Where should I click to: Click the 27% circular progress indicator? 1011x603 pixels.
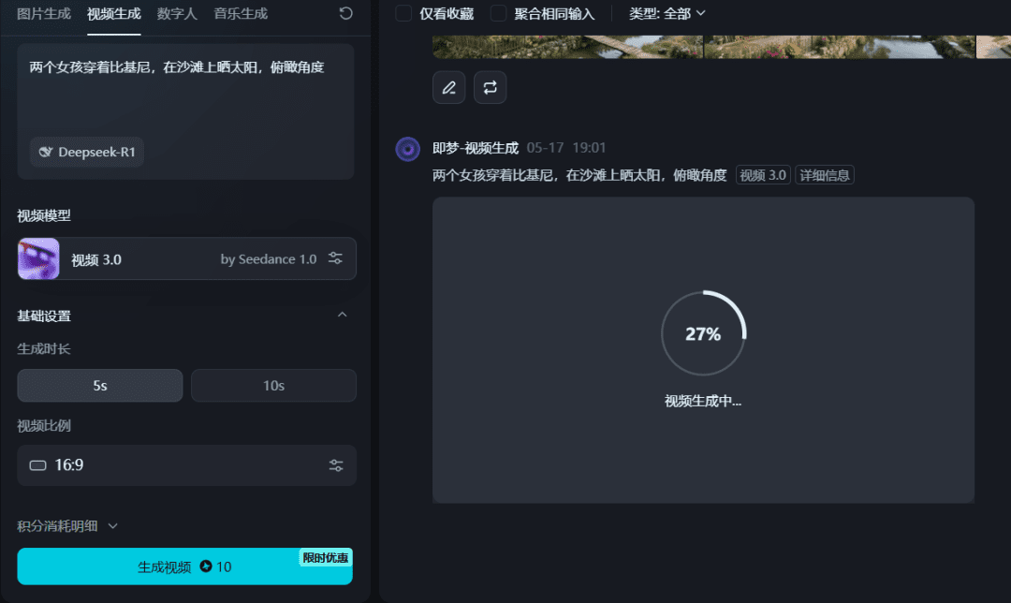point(703,333)
